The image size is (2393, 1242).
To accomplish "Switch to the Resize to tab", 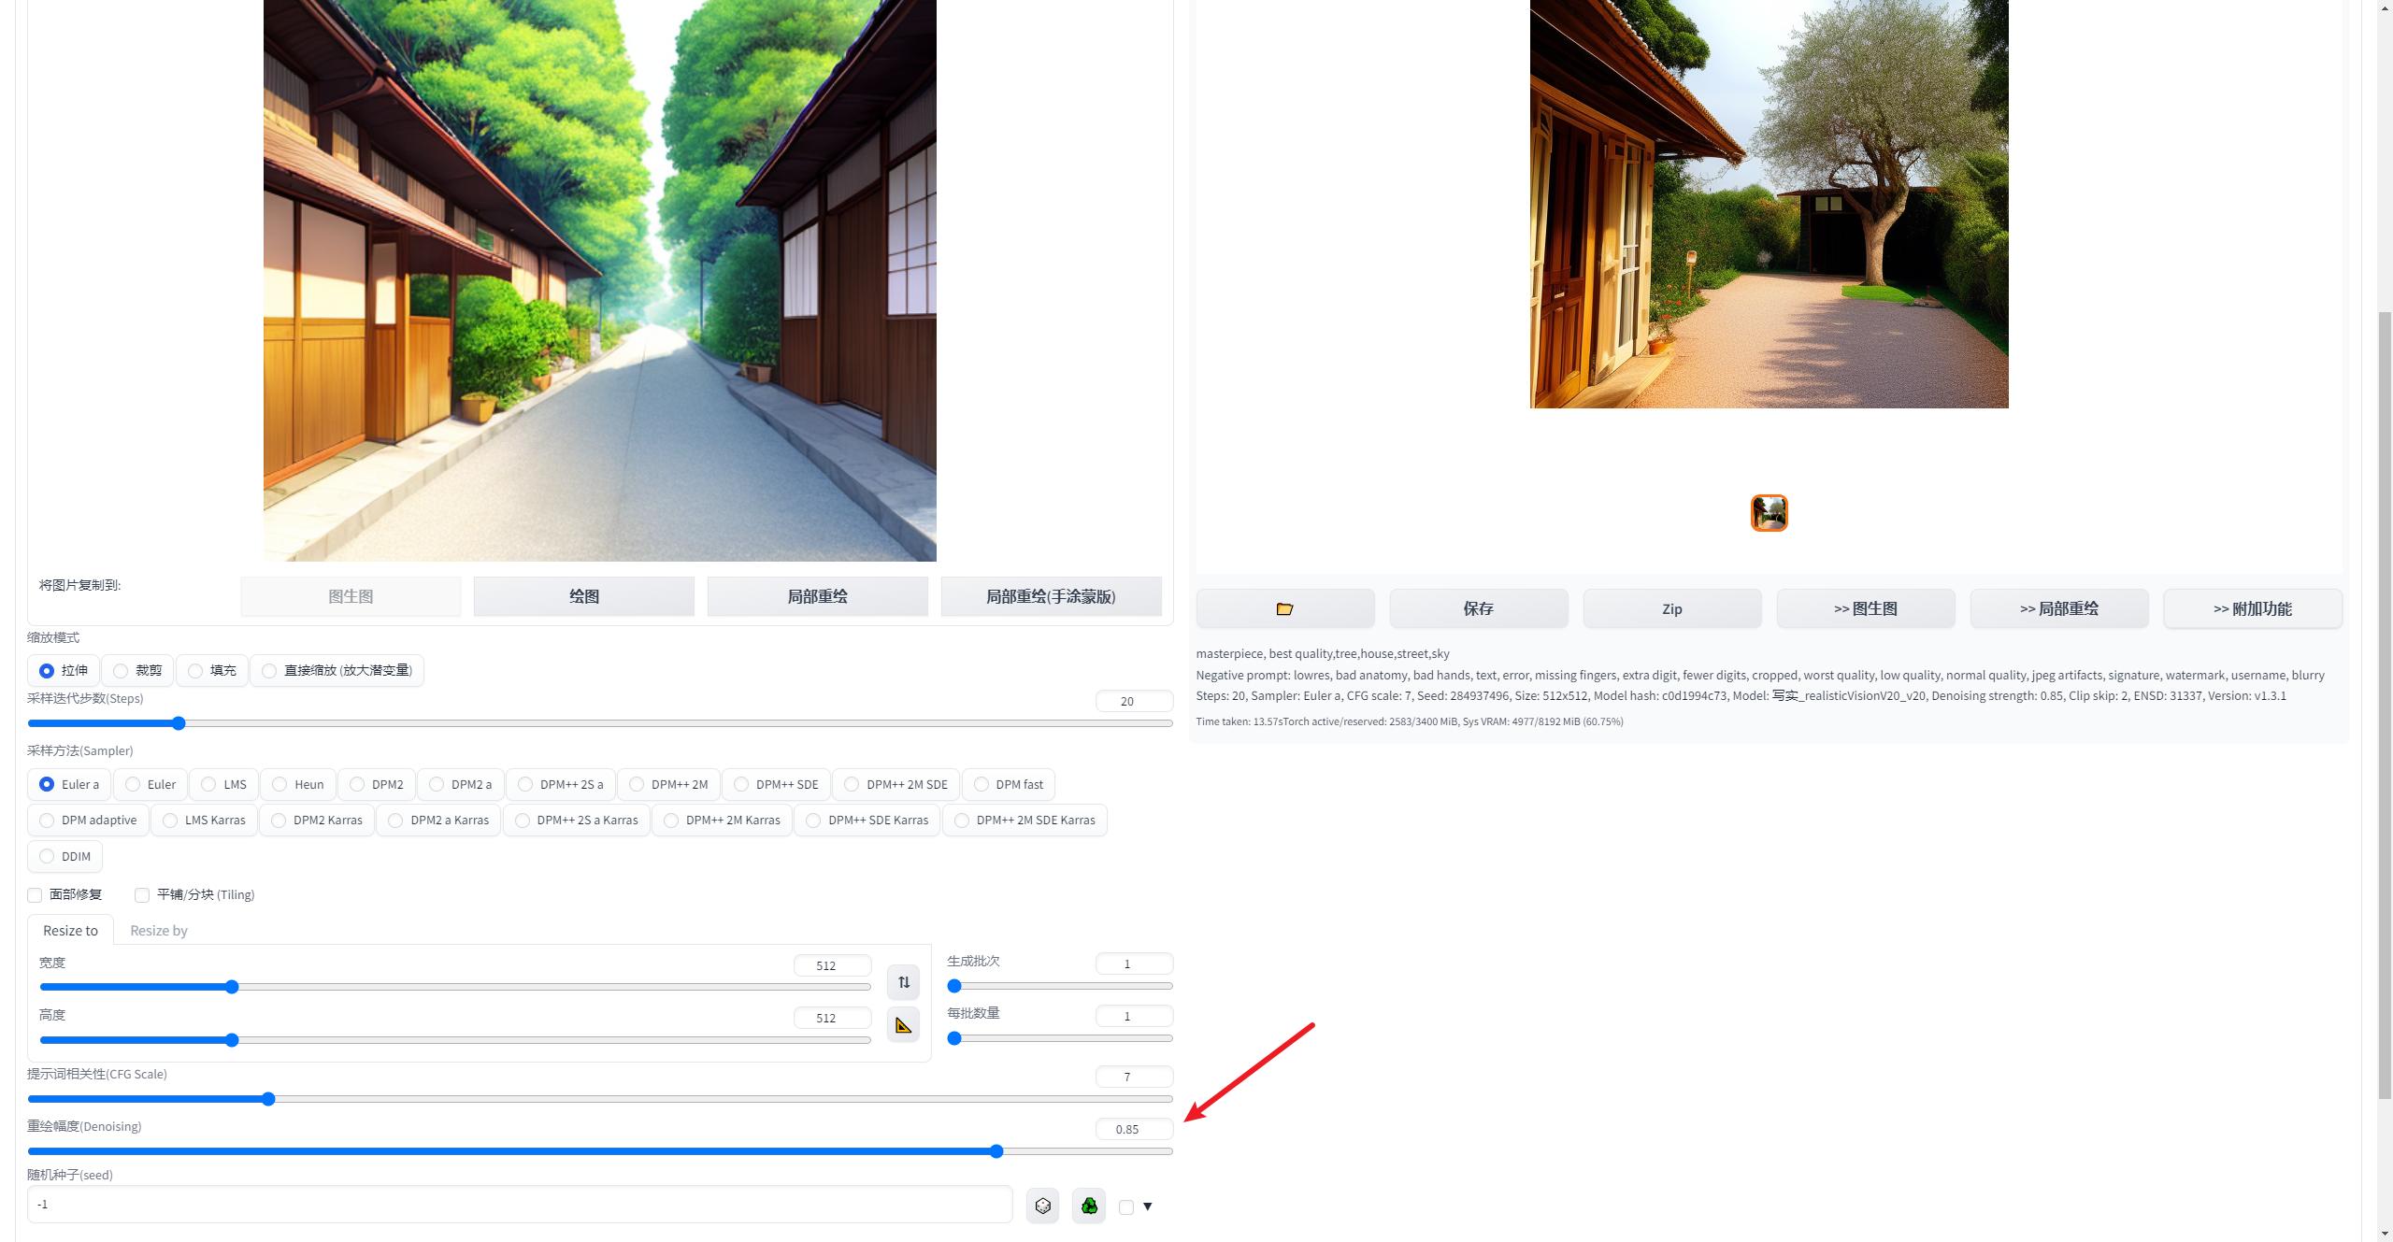I will 70,931.
